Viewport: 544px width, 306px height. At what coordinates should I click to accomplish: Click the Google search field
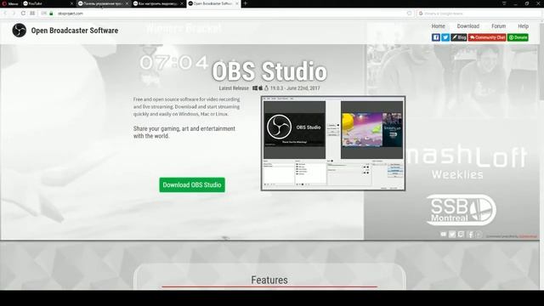coord(479,14)
